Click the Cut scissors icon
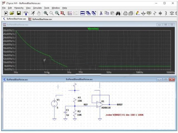This screenshot has width=178, height=133. (x=101, y=13)
